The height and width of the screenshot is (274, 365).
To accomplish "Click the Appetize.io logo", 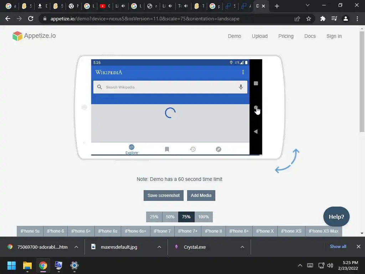I will tap(34, 36).
